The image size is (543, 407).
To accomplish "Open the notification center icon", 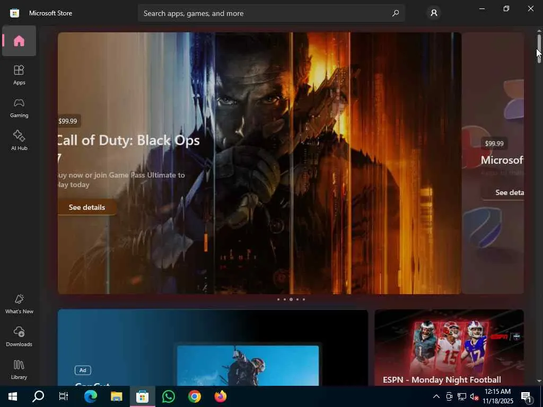I will point(527,396).
